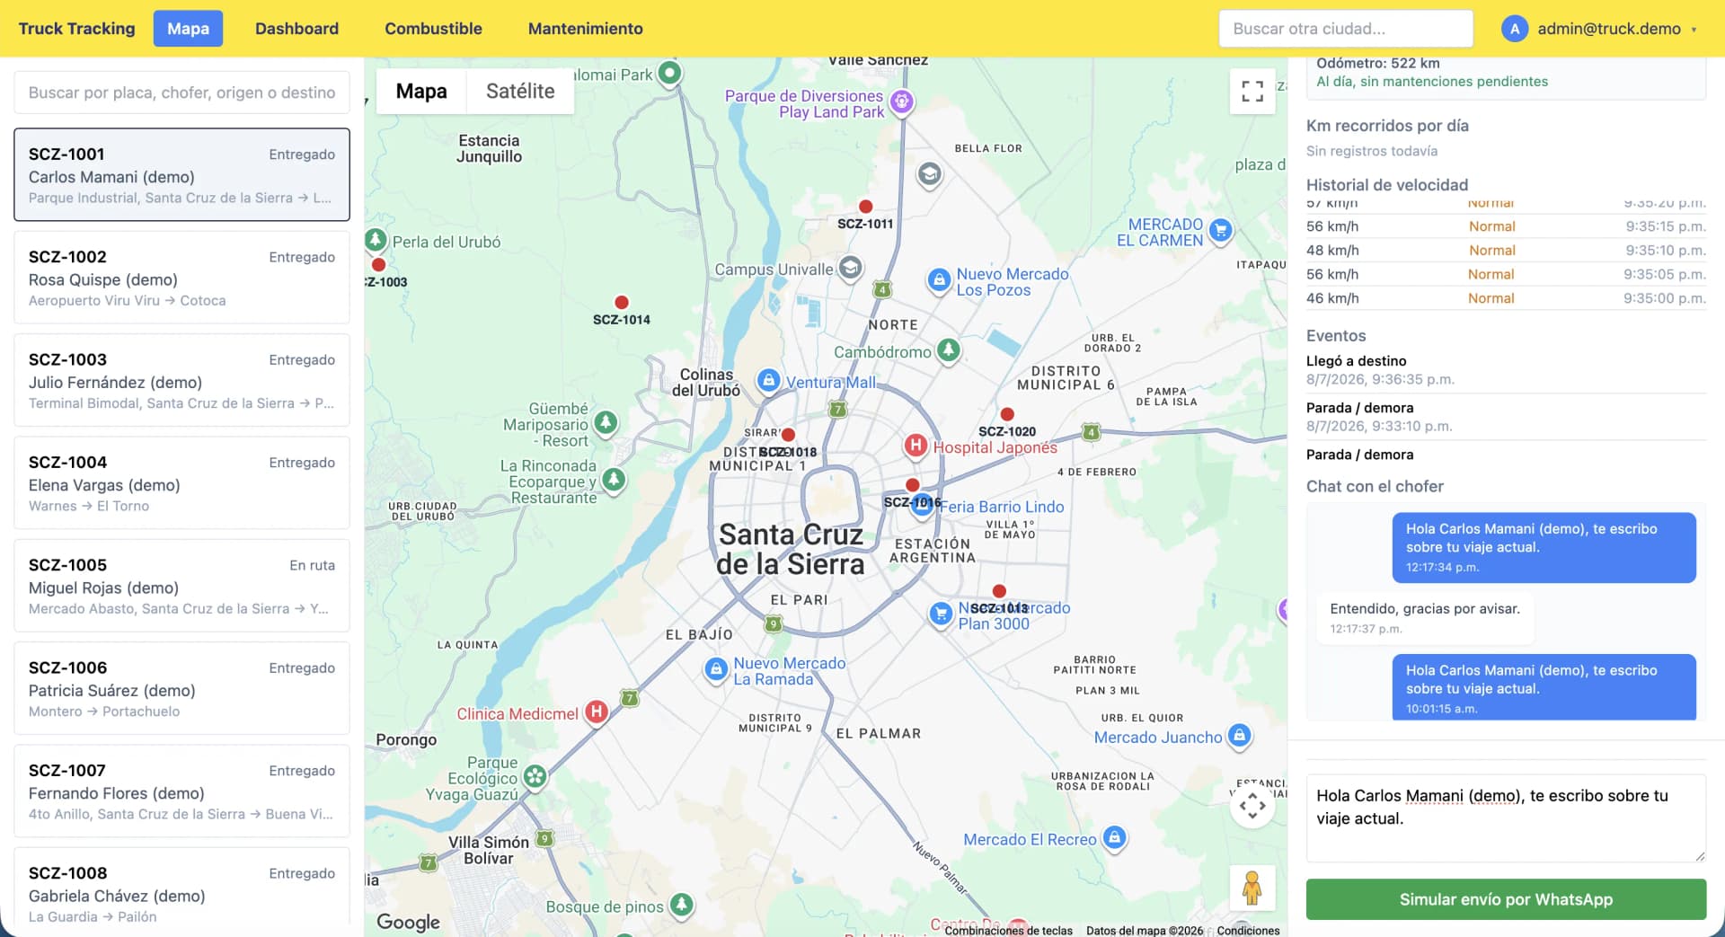
Task: Click Mercado Juancho map pin
Action: pyautogui.click(x=1239, y=737)
